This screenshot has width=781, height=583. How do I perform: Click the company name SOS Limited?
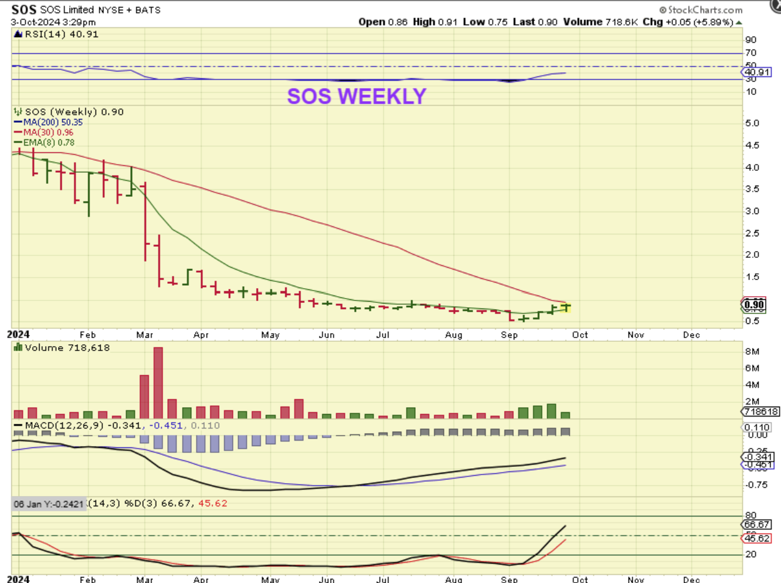click(x=67, y=10)
